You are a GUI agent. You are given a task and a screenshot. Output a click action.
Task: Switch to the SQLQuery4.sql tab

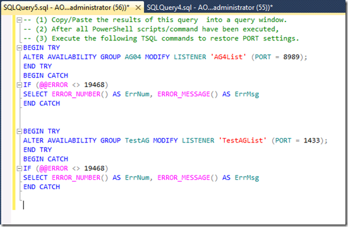coord(210,8)
